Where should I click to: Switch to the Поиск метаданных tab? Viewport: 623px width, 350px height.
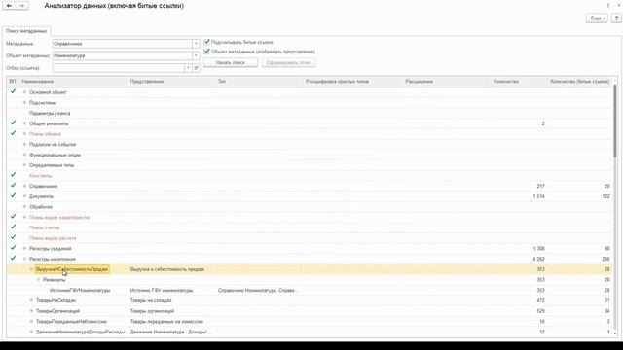26,31
